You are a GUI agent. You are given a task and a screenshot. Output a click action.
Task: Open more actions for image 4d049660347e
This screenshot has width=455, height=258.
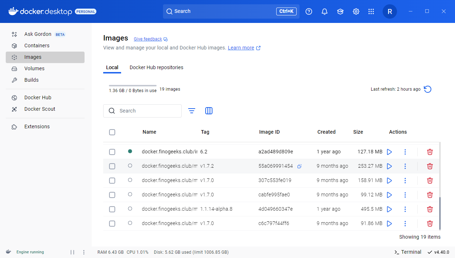[405, 209]
